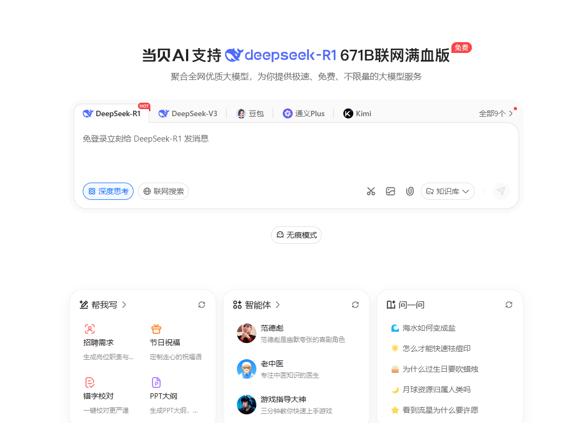Click 生成岗位职责与... description text

(108, 357)
